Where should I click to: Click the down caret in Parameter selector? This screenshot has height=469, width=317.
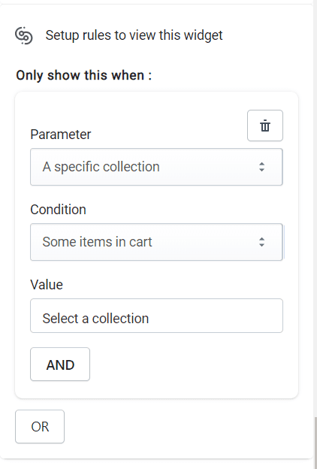pyautogui.click(x=261, y=170)
